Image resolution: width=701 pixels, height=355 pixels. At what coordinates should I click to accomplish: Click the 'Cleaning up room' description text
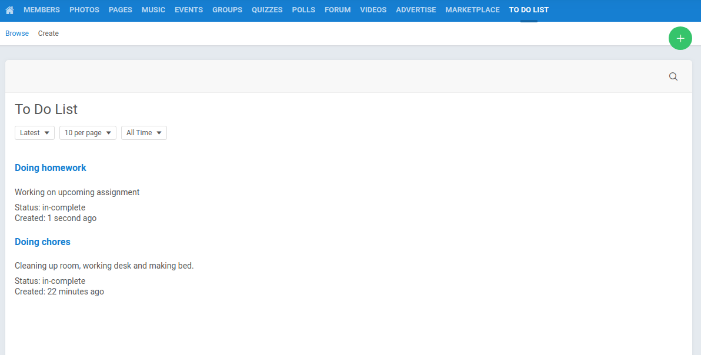coord(104,266)
